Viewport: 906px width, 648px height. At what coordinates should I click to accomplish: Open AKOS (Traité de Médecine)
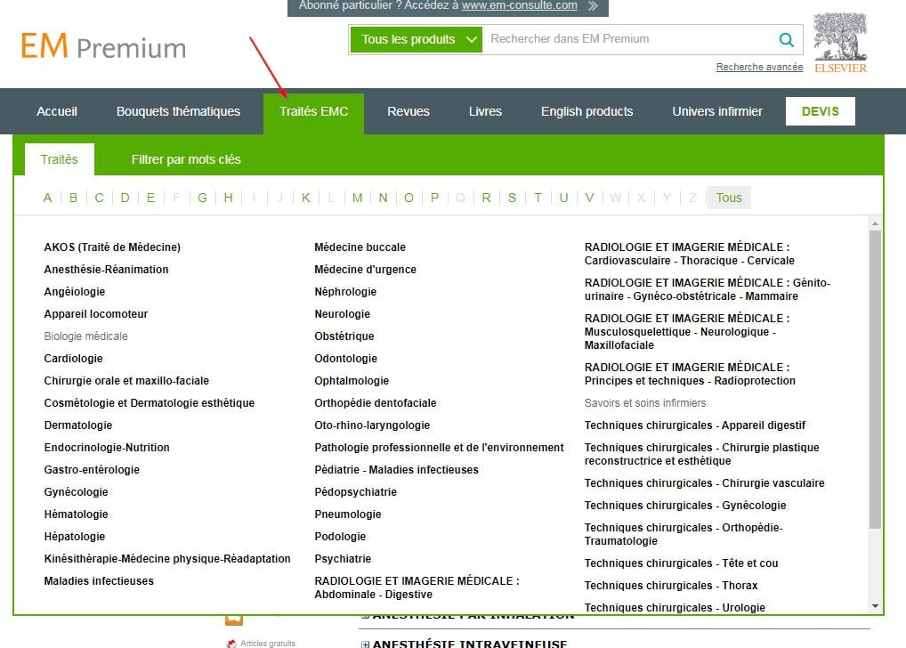(112, 247)
